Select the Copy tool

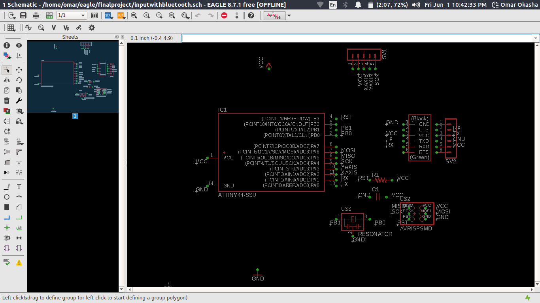7,90
